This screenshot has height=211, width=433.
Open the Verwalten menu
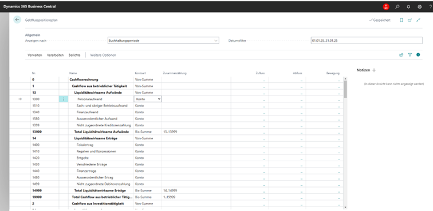pyautogui.click(x=35, y=55)
